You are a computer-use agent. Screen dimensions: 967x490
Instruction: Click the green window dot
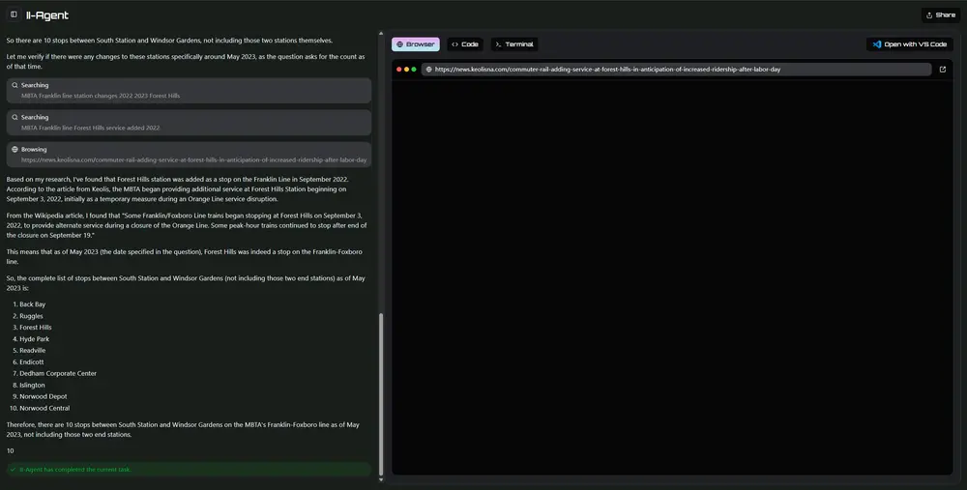click(414, 70)
